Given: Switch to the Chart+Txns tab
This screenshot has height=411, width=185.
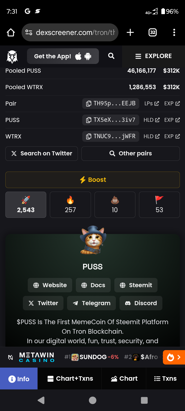Looking at the screenshot, I should click(x=70, y=379).
